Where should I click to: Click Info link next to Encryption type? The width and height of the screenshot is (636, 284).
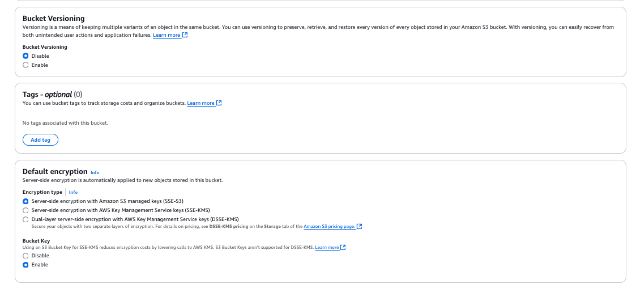pos(73,193)
